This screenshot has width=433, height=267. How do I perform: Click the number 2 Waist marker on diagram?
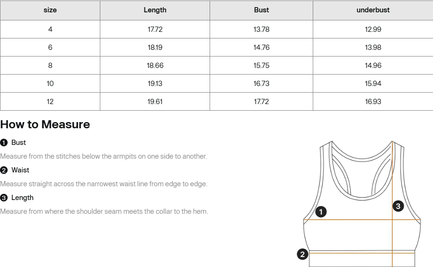point(302,254)
